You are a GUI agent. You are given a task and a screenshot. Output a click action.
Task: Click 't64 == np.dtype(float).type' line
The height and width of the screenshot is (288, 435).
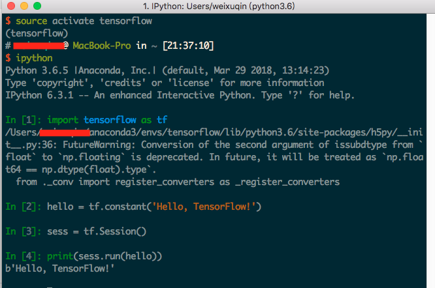click(x=81, y=169)
